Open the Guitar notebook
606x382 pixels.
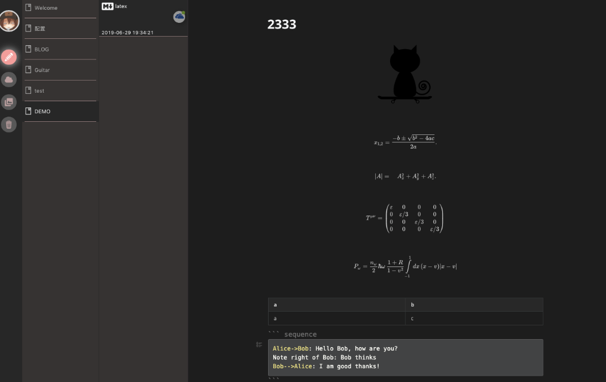click(61, 70)
